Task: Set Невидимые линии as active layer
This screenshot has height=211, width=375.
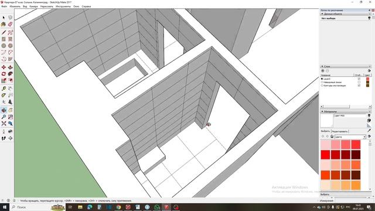Action: click(322, 82)
